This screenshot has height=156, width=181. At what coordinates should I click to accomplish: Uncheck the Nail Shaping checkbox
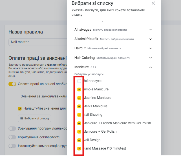click(x=79, y=115)
